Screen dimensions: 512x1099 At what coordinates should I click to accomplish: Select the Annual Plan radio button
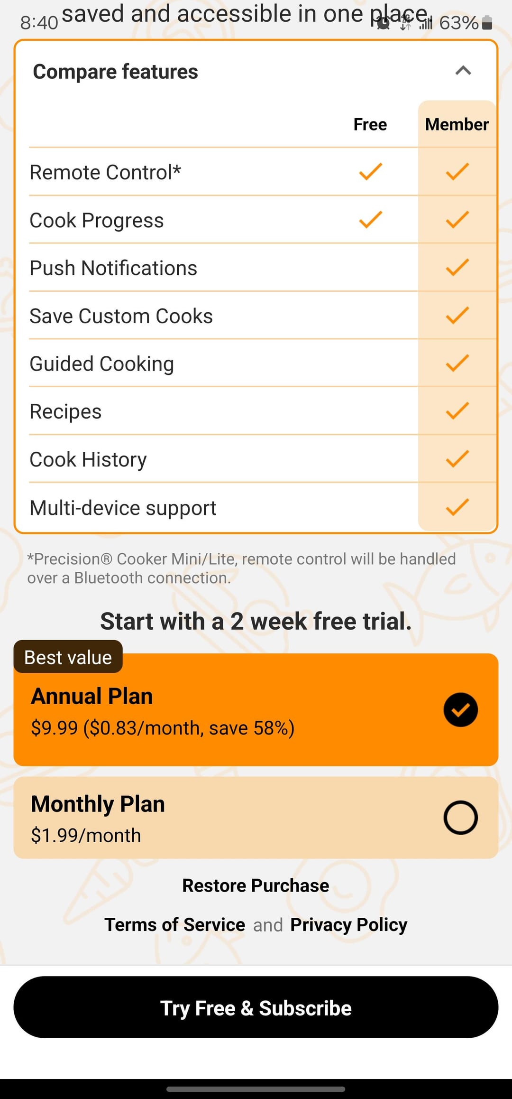point(460,710)
